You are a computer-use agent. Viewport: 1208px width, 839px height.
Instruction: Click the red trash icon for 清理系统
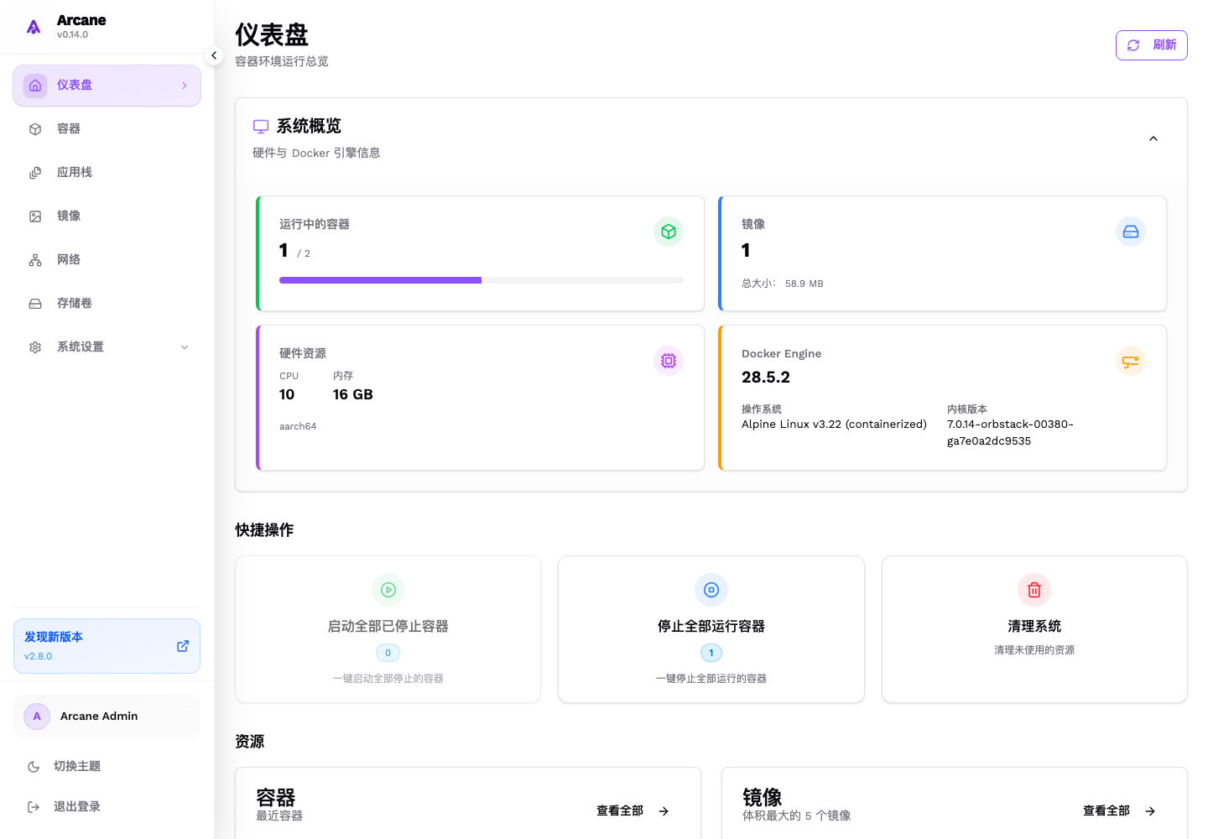coord(1034,590)
